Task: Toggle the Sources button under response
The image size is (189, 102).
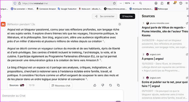Action: (17, 85)
